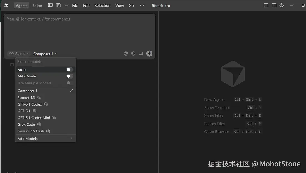The image size is (306, 173).
Task: Click the small laptop icon below prompt
Action: [12, 65]
